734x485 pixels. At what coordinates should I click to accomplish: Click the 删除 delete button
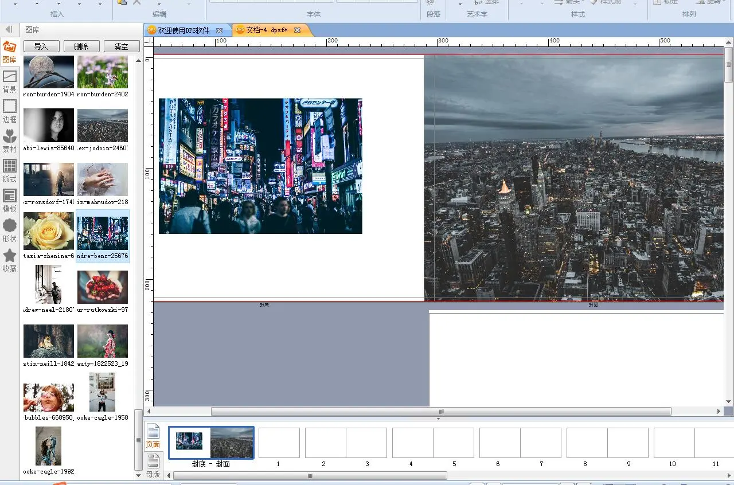81,46
